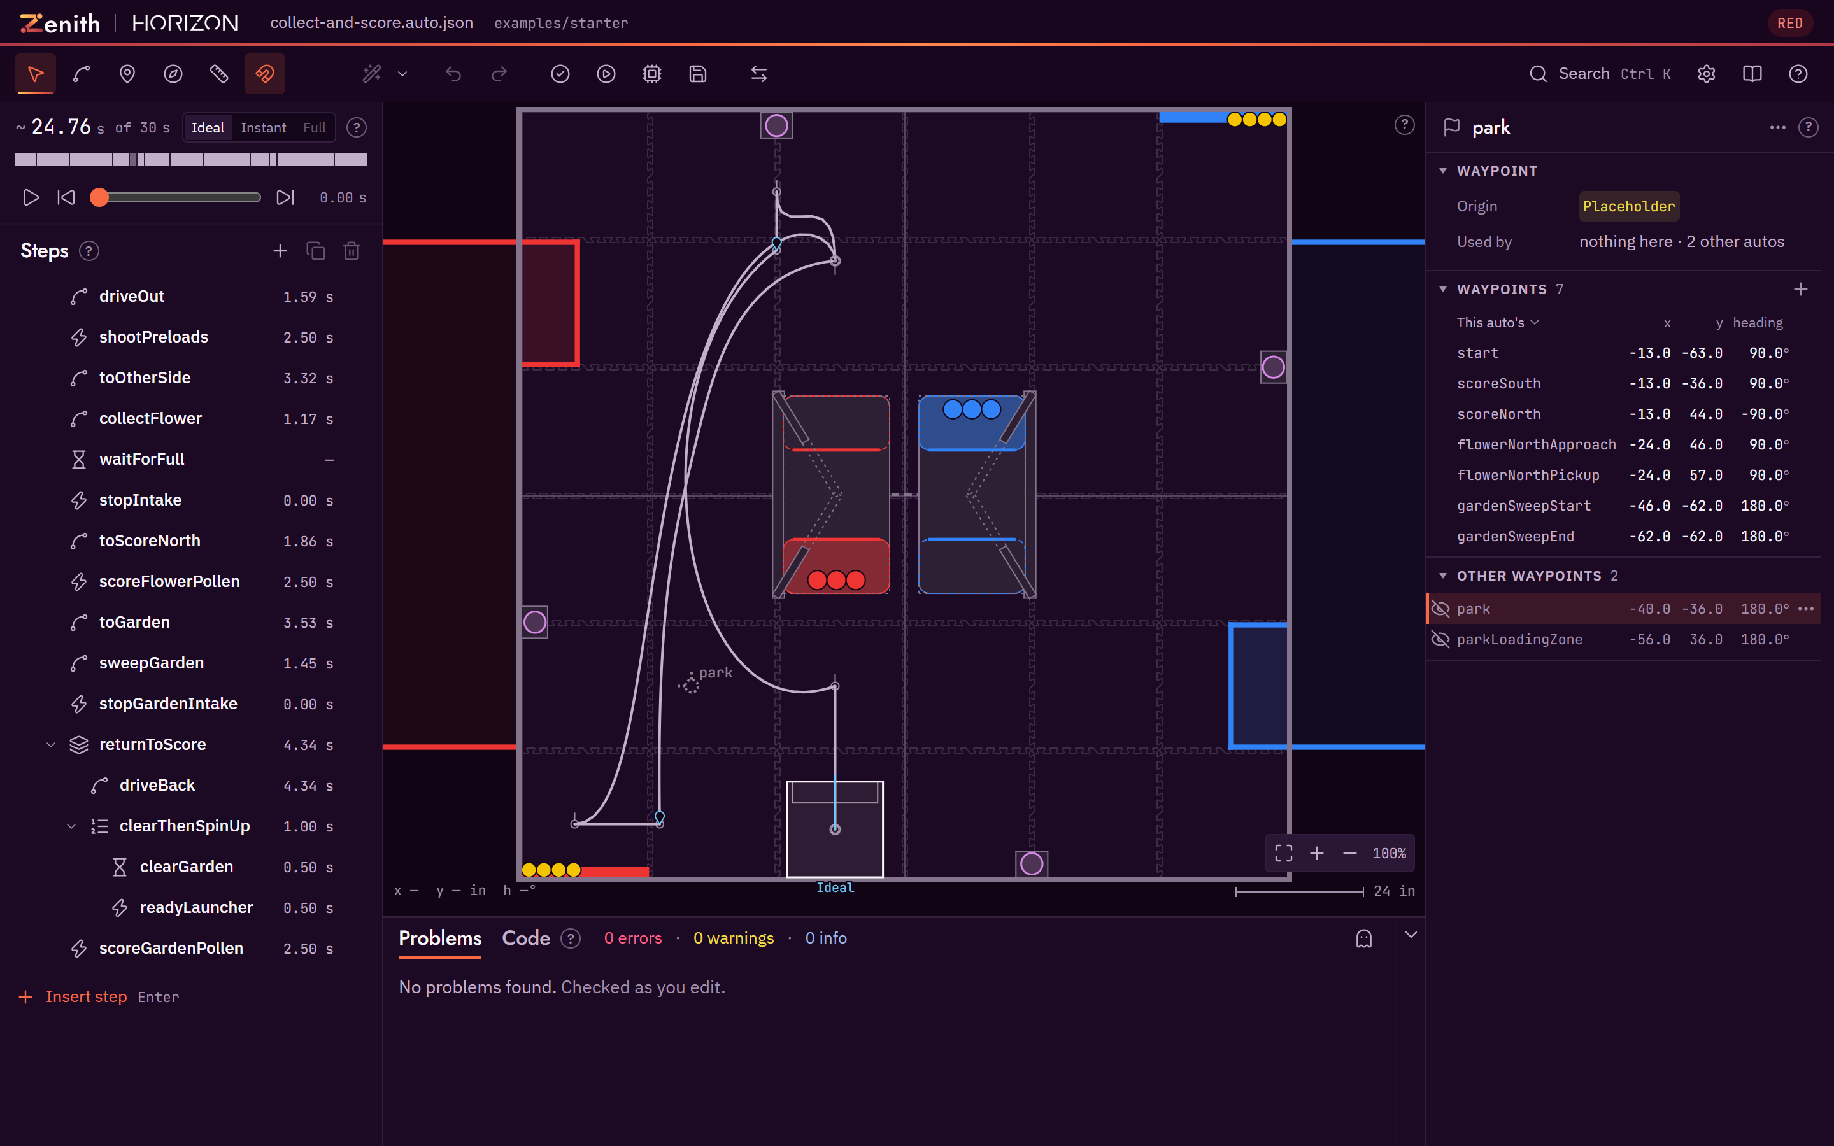Select the Instant timing mode
Viewport: 1834px width, 1146px height.
tap(263, 127)
